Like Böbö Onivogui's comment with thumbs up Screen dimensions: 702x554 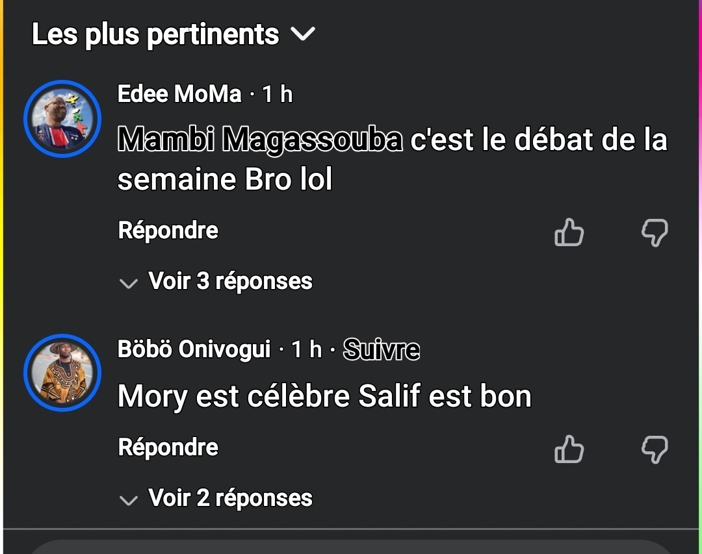[x=569, y=449]
